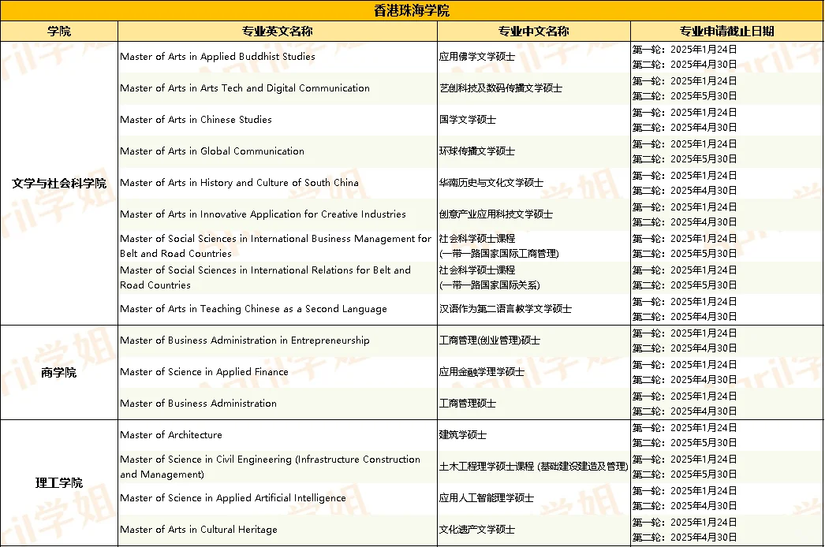
Task: Click the title cell 香港珠海学院
Action: coord(412,10)
